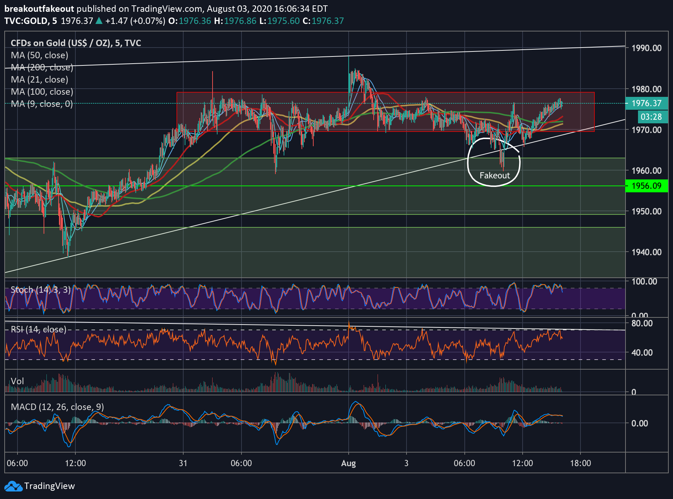Click the RSI 80.00 scale label

pyautogui.click(x=642, y=323)
